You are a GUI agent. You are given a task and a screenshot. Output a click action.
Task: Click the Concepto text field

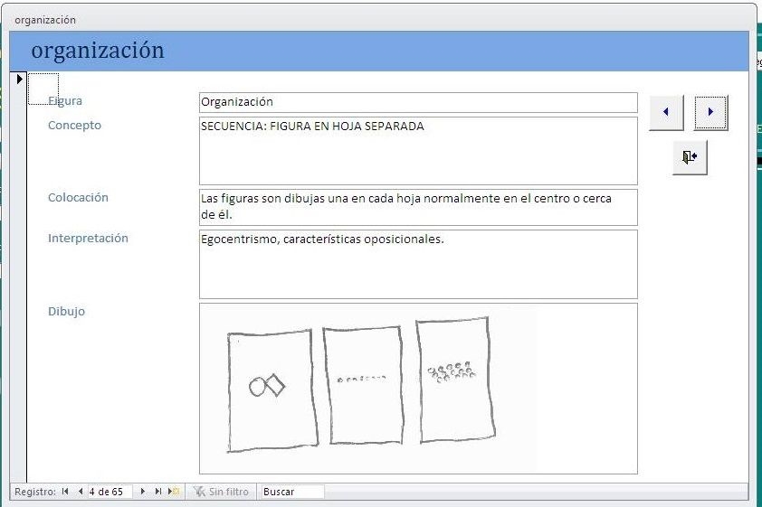pyautogui.click(x=418, y=151)
